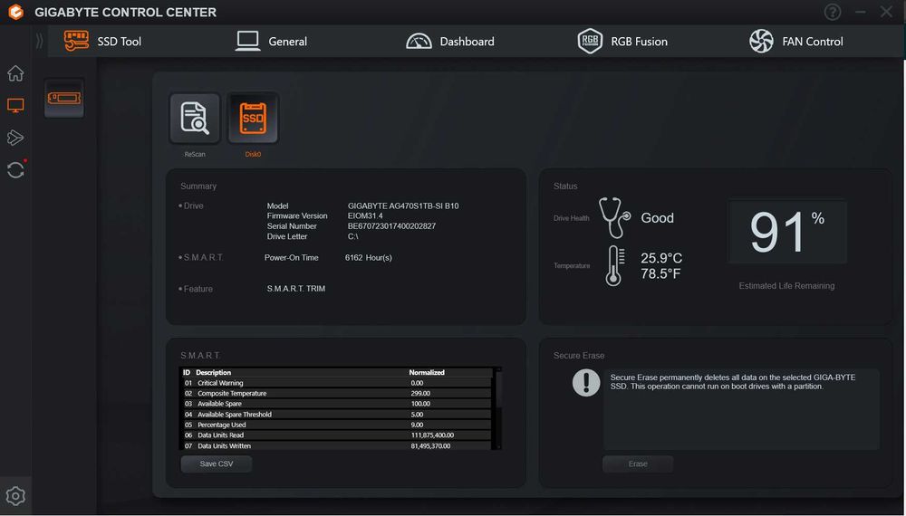The image size is (906, 516).
Task: Switch to the General tab
Action: pyautogui.click(x=271, y=41)
